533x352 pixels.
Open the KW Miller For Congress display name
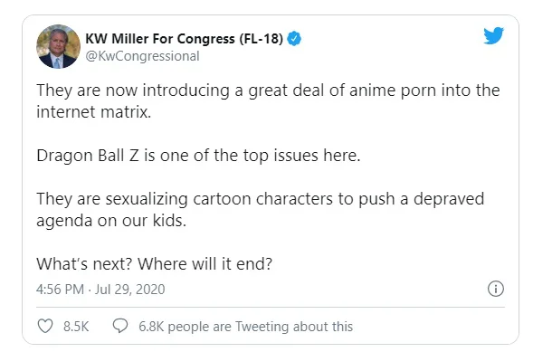184,39
